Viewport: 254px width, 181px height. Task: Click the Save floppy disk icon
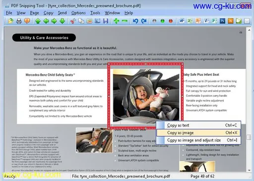pos(106,21)
